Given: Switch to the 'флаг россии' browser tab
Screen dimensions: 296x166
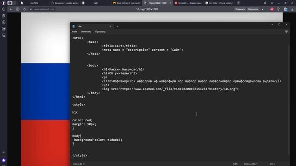Looking at the screenshot, I should [126, 3].
